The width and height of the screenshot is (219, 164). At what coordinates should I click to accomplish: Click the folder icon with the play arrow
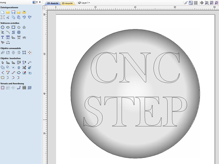(x=24, y=12)
